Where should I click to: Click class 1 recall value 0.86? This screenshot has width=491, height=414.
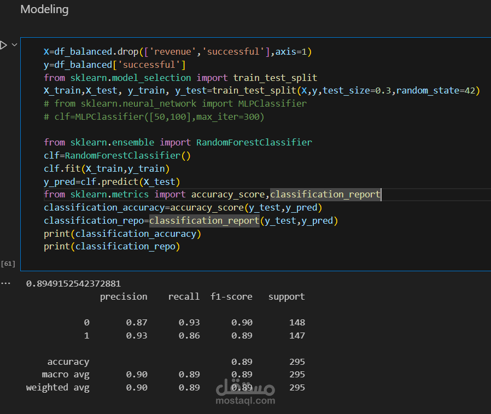pyautogui.click(x=189, y=336)
